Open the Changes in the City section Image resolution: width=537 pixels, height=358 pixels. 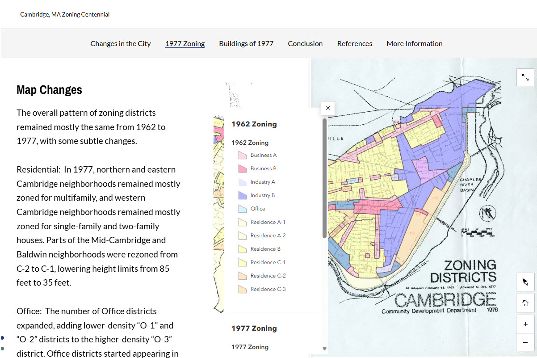coord(121,43)
